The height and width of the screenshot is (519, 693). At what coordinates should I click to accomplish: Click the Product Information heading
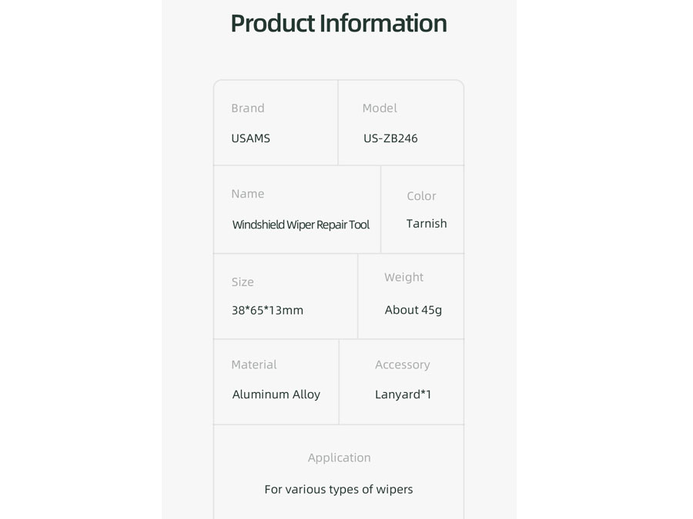[x=339, y=23]
